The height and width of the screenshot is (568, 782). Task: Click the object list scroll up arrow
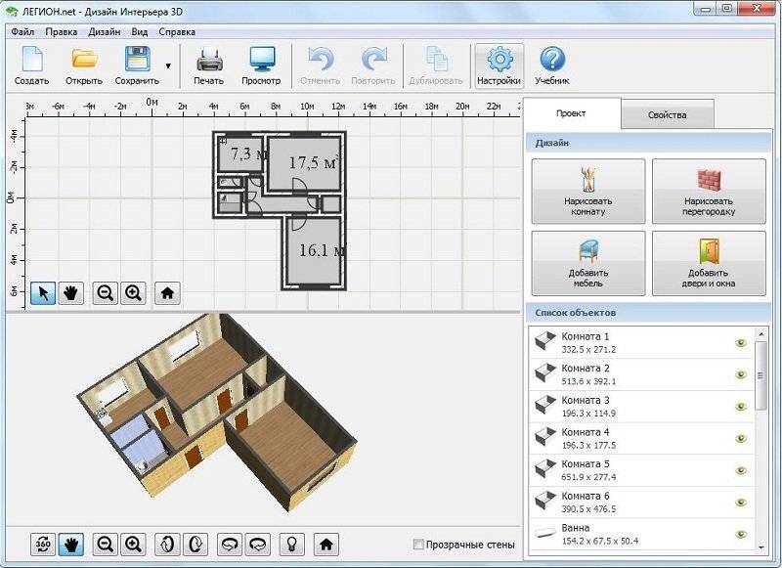(x=761, y=333)
